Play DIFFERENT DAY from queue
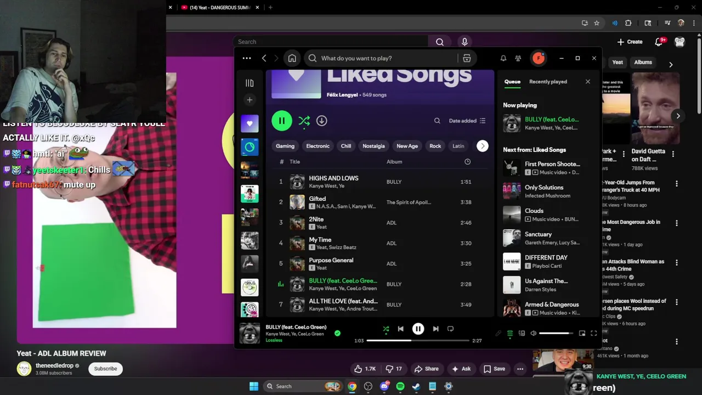 point(548,262)
